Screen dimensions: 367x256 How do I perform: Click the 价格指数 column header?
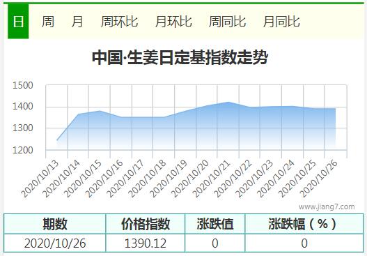(x=146, y=224)
